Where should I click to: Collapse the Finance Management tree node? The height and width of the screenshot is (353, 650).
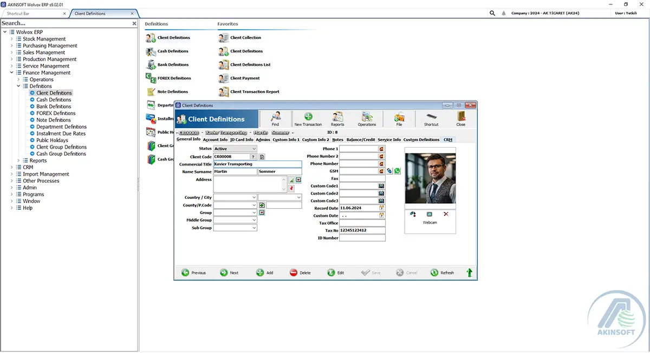tap(11, 72)
